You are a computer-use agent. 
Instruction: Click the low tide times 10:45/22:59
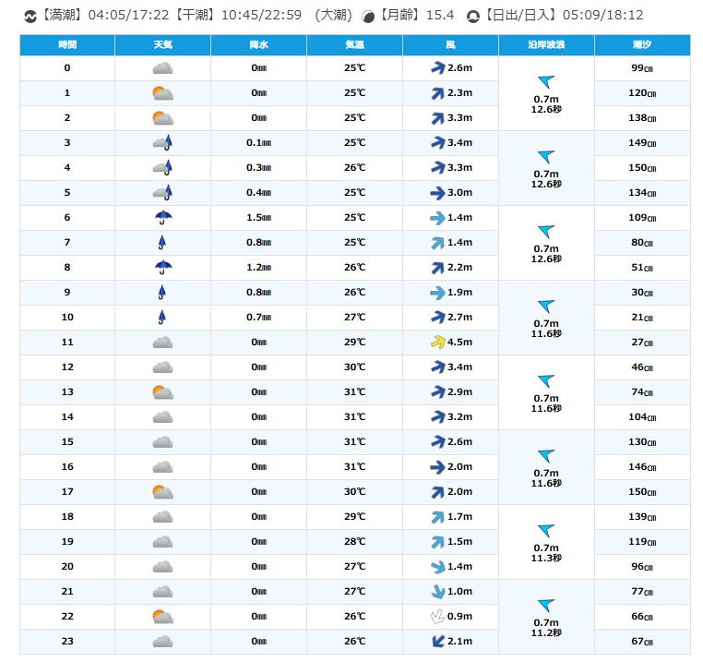click(x=261, y=16)
